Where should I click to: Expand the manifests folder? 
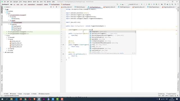point(5,11)
